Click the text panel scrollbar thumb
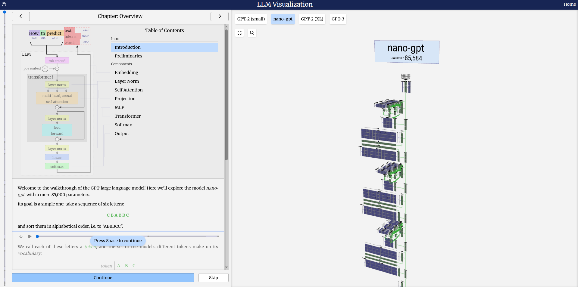The height and width of the screenshot is (287, 578). click(226, 95)
